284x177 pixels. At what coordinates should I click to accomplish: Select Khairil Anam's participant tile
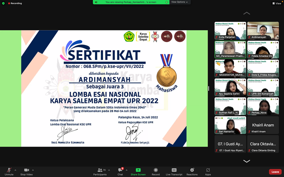[x=263, y=125]
